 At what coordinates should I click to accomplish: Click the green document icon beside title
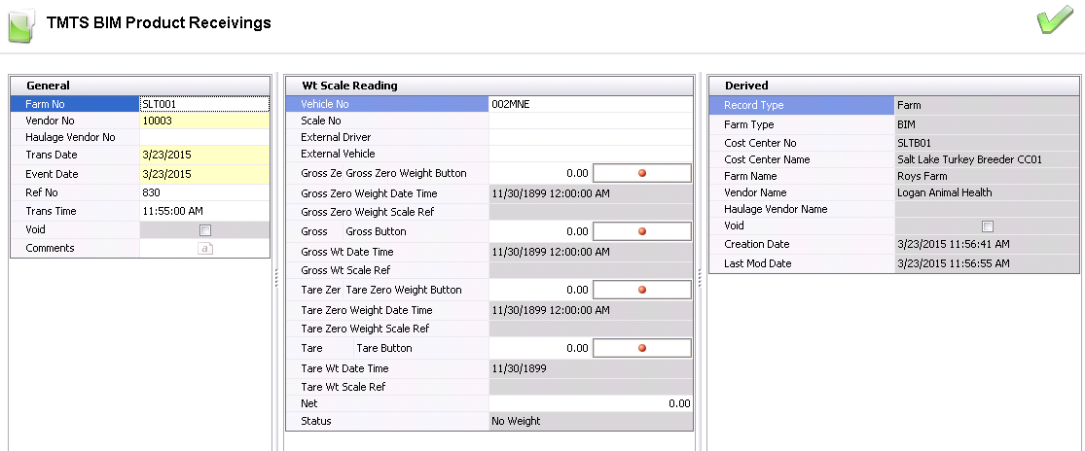tap(22, 24)
